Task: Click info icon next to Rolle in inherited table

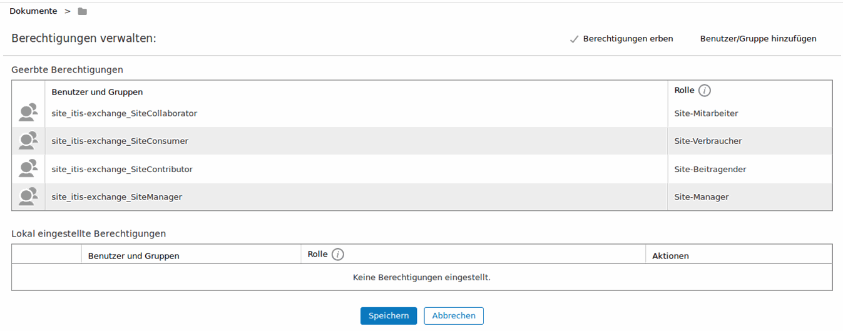Action: point(705,91)
